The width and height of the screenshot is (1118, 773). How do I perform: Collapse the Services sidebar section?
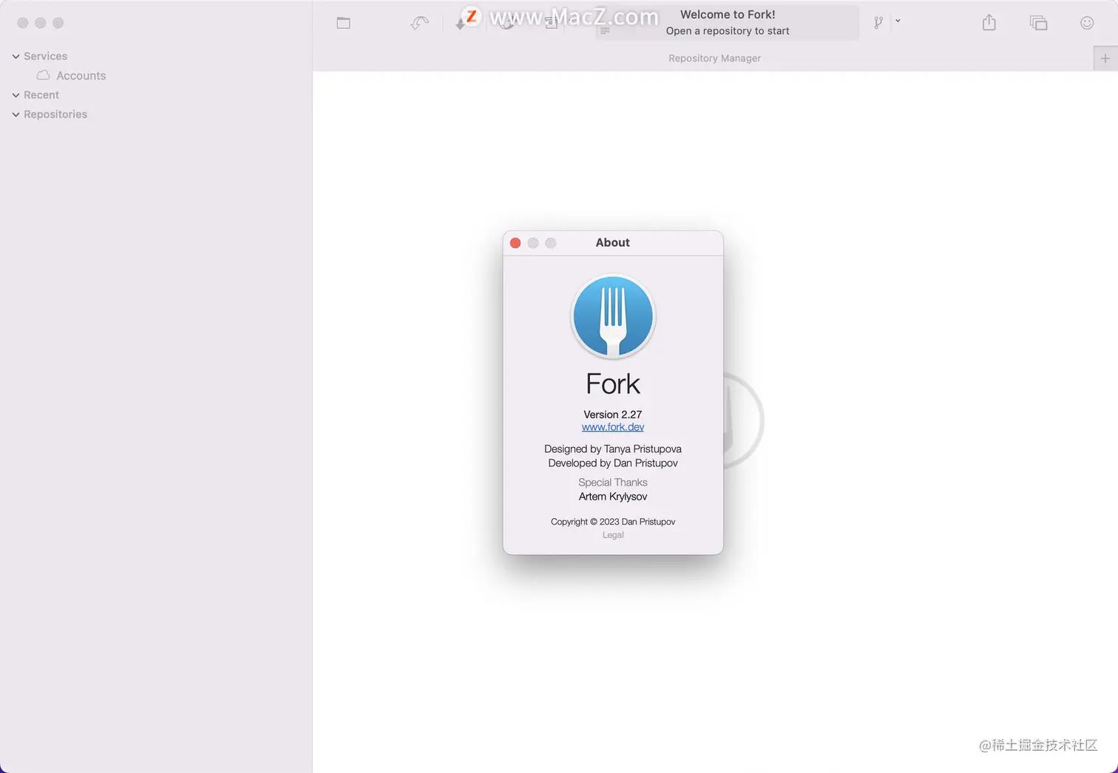[16, 56]
